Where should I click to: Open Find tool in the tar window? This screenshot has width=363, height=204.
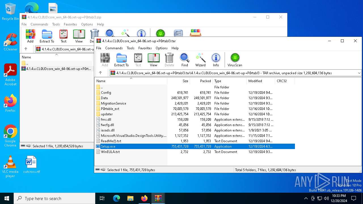[185, 60]
